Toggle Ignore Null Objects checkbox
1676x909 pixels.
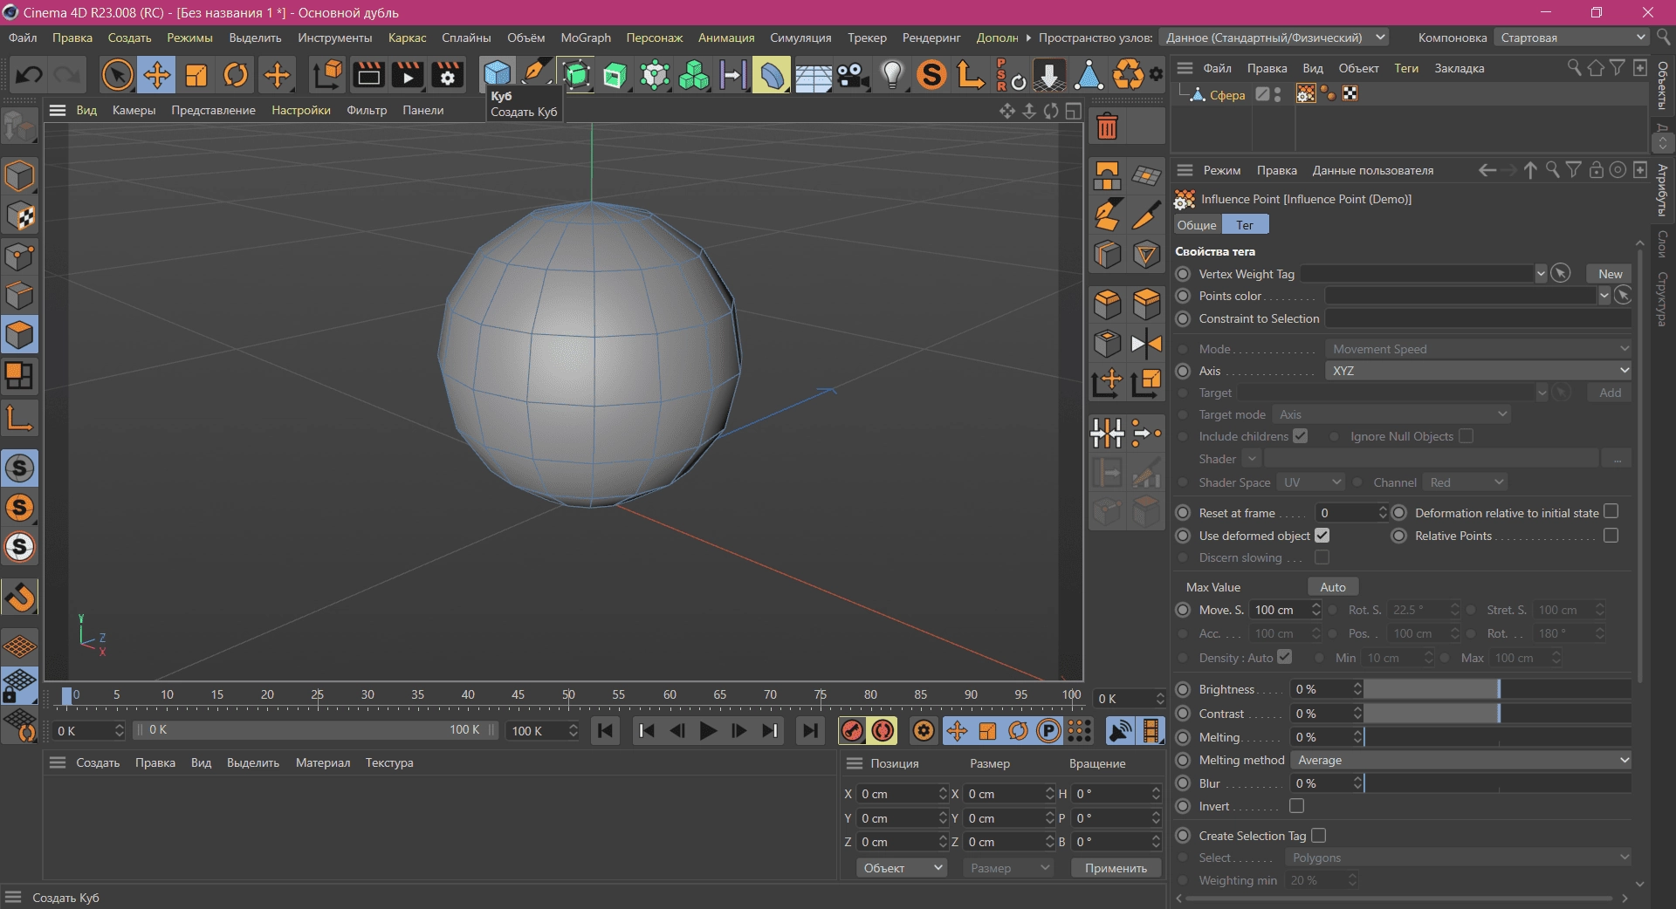coord(1466,436)
